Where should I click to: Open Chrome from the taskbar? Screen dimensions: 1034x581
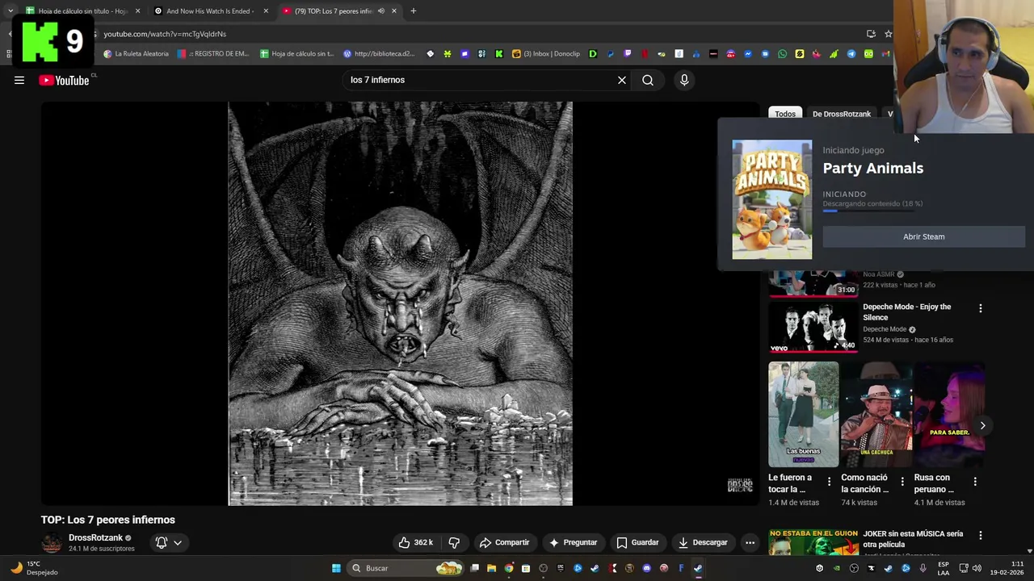point(508,568)
